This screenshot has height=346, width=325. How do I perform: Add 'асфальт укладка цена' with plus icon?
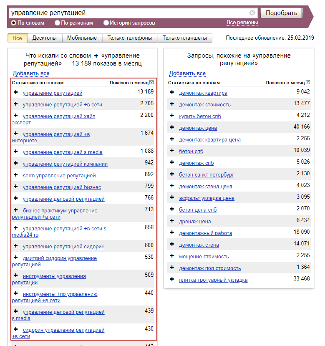coord(172,197)
